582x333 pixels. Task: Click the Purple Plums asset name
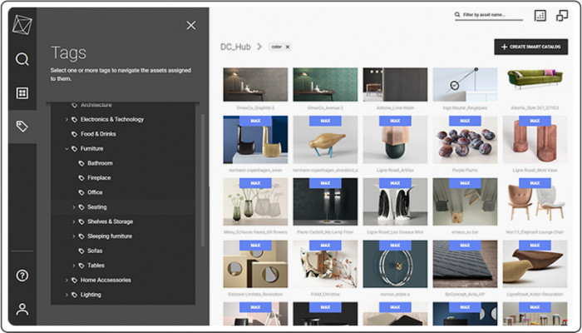pyautogui.click(x=465, y=170)
